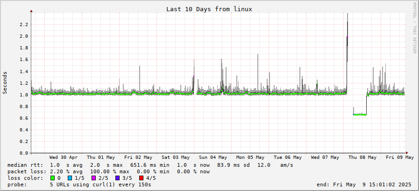This screenshot has height=191, width=419.
Task: Click the 2.0 tick on the y-axis
Action: (23, 36)
